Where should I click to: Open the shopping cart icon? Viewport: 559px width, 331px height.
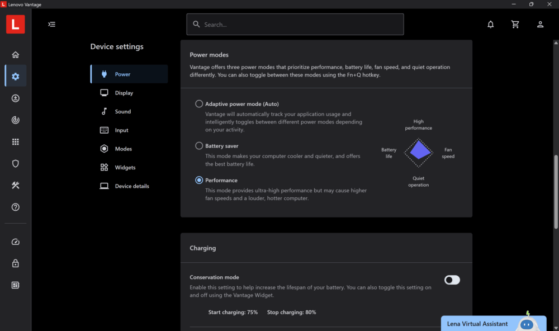(515, 24)
